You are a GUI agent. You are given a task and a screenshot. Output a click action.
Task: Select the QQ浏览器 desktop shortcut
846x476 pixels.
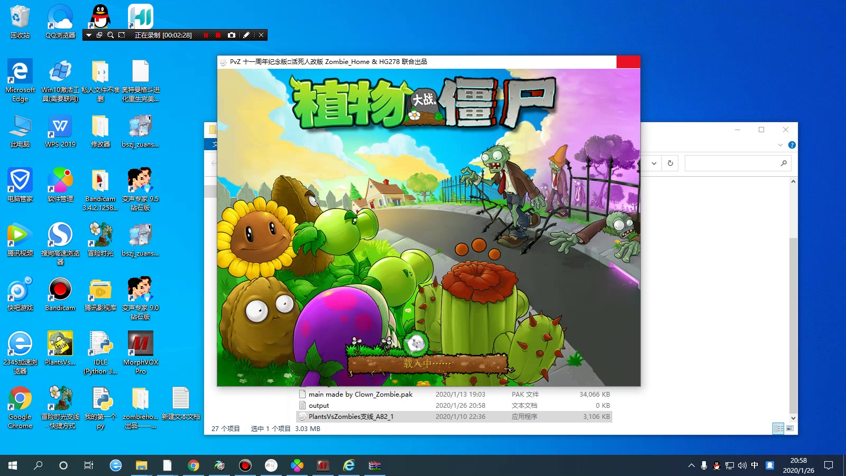60,22
